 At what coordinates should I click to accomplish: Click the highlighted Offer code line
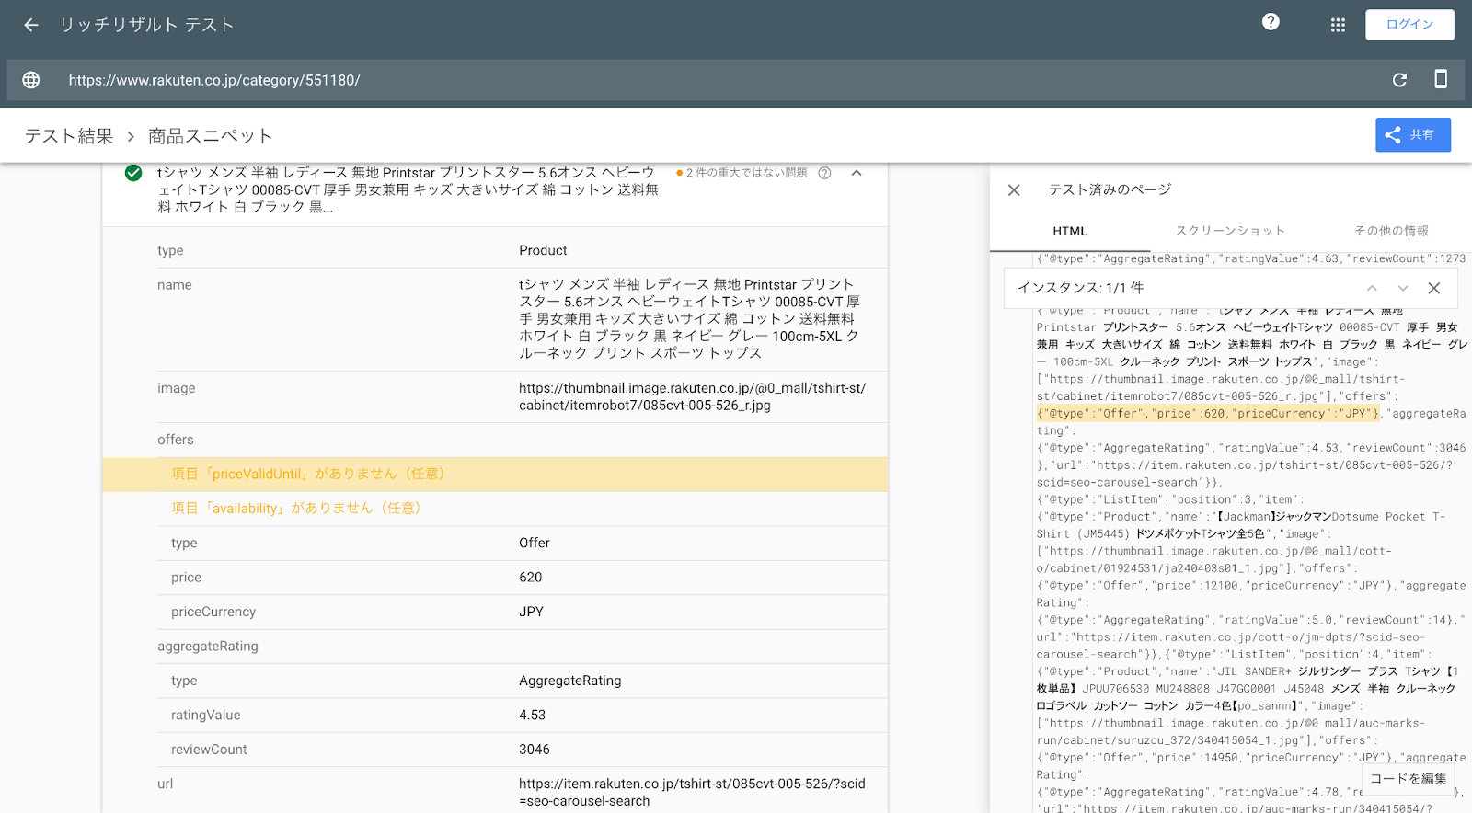(1208, 414)
